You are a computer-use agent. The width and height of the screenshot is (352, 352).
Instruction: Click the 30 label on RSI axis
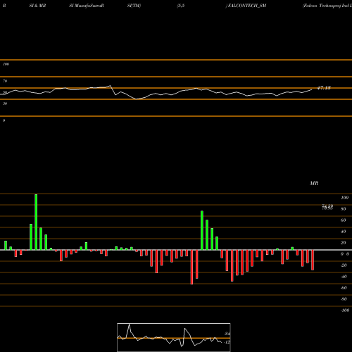[x=5, y=103]
